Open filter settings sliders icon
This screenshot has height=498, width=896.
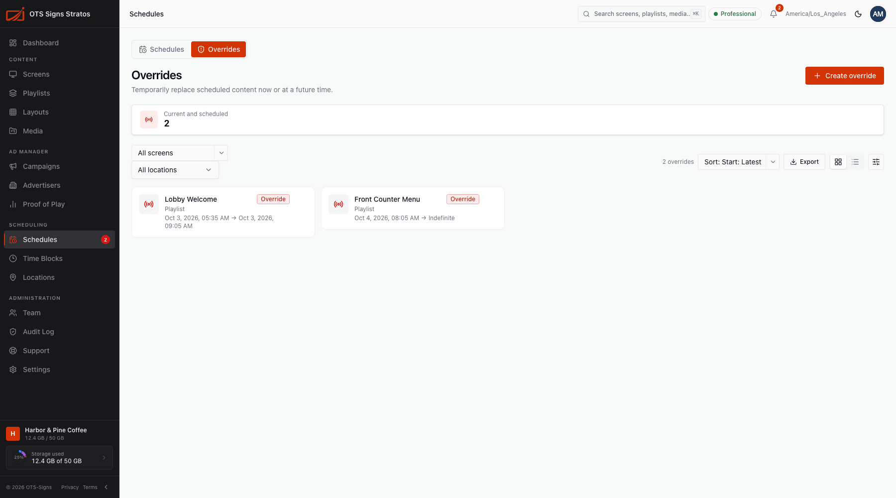tap(876, 162)
